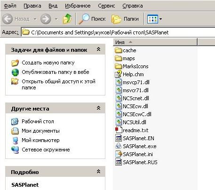Open the Сервис menu

[x=106, y=6]
